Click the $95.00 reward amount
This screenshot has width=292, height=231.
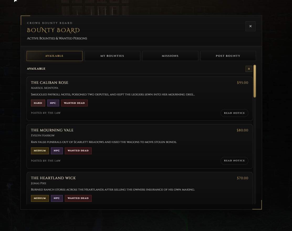coord(242,83)
